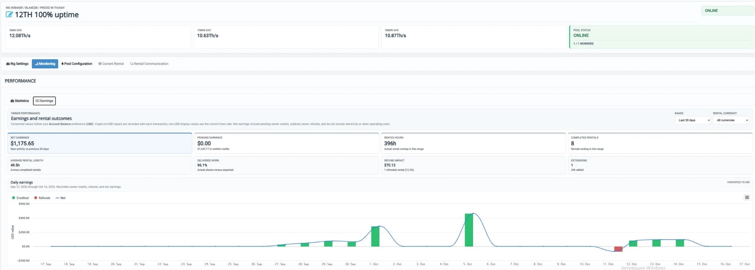Click the Extensions card
The width and height of the screenshot is (755, 270).
point(660,165)
